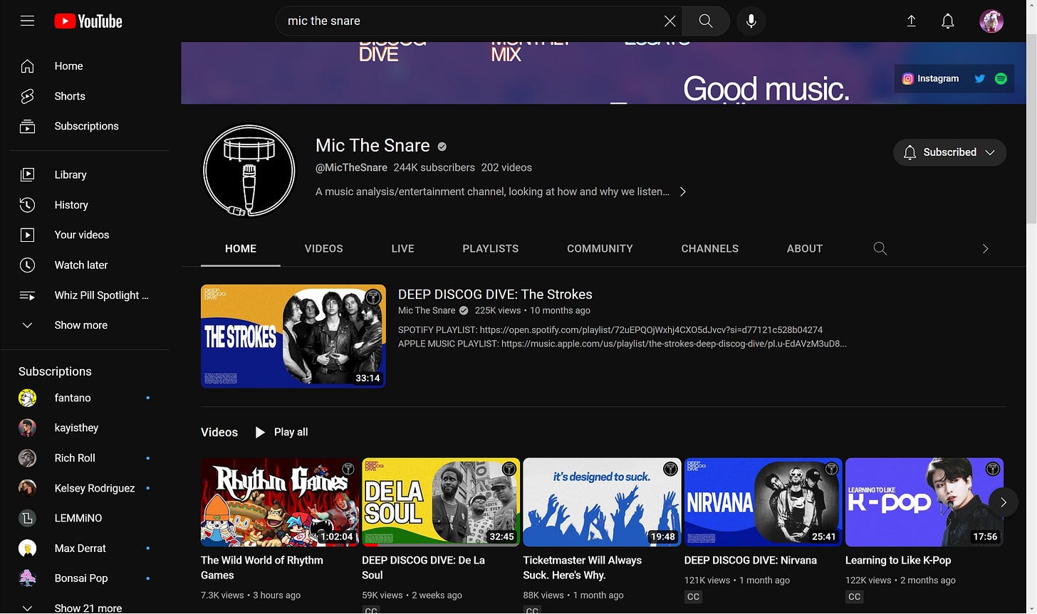Open the hamburger guide menu
The width and height of the screenshot is (1037, 614).
[27, 21]
